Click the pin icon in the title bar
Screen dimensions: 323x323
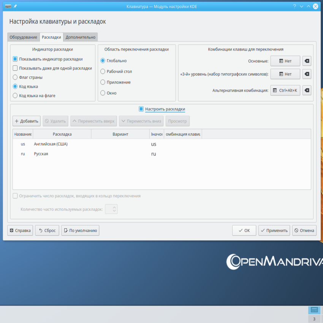pos(15,6)
